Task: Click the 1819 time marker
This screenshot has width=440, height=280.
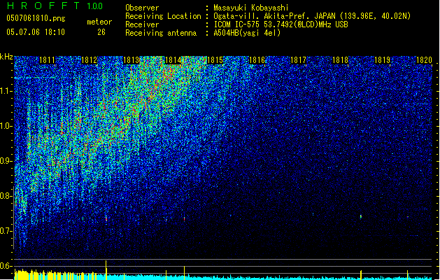Action: [382, 59]
